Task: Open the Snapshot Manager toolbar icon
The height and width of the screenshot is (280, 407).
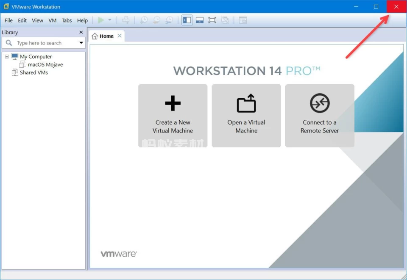Action: point(169,20)
